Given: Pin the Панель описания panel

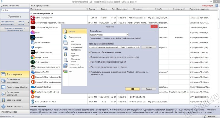Looking at the screenshot, I should click(x=216, y=107).
